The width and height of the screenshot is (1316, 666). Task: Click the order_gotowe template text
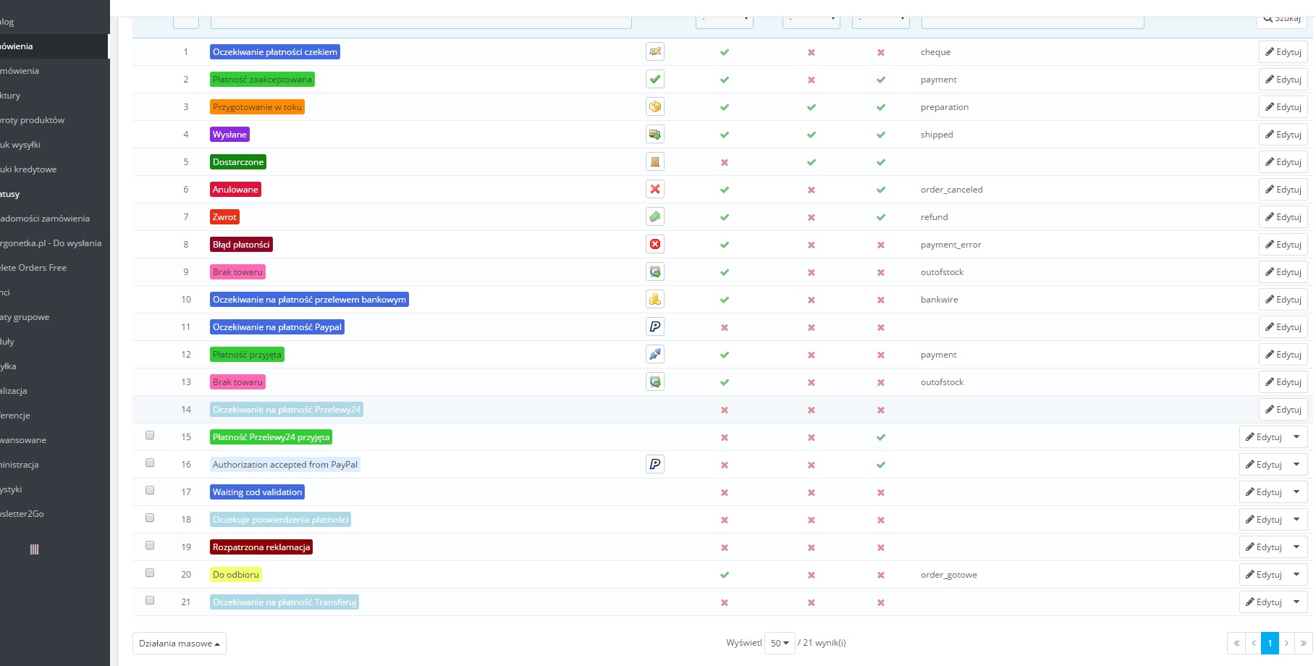pos(949,575)
